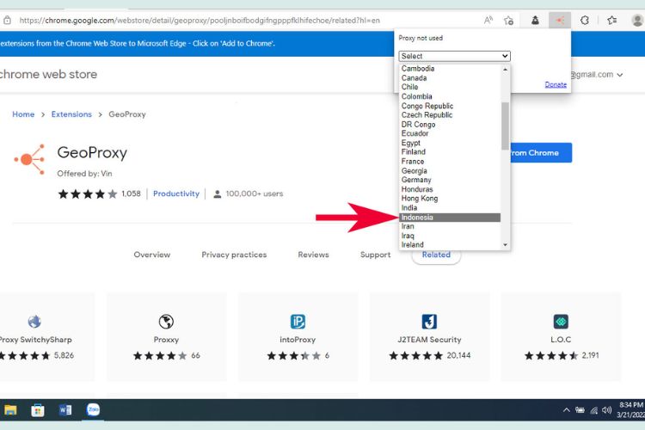
Task: Choose India in the dropdown list
Action: [450, 208]
